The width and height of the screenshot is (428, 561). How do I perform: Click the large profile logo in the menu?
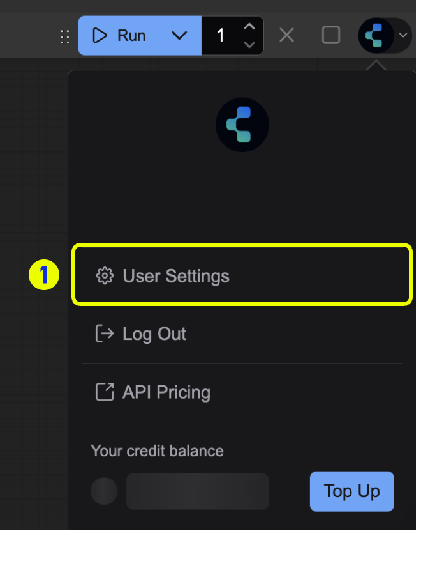coord(242,124)
